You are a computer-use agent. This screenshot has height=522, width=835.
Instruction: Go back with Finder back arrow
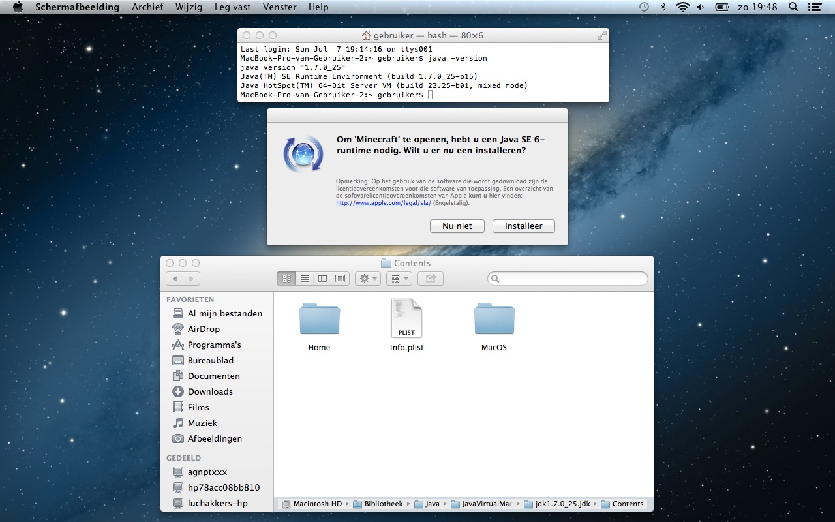tap(175, 279)
